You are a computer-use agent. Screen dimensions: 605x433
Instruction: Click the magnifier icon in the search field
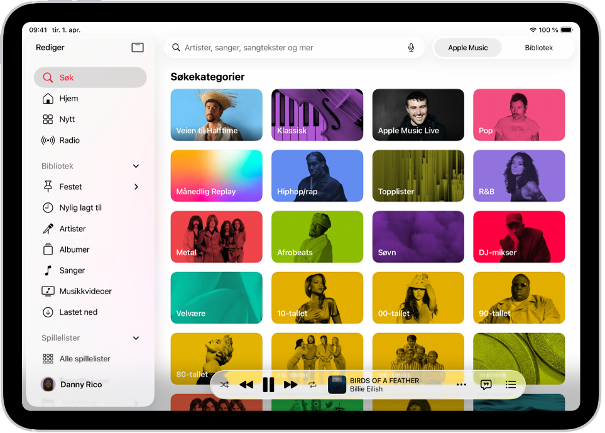(x=176, y=48)
